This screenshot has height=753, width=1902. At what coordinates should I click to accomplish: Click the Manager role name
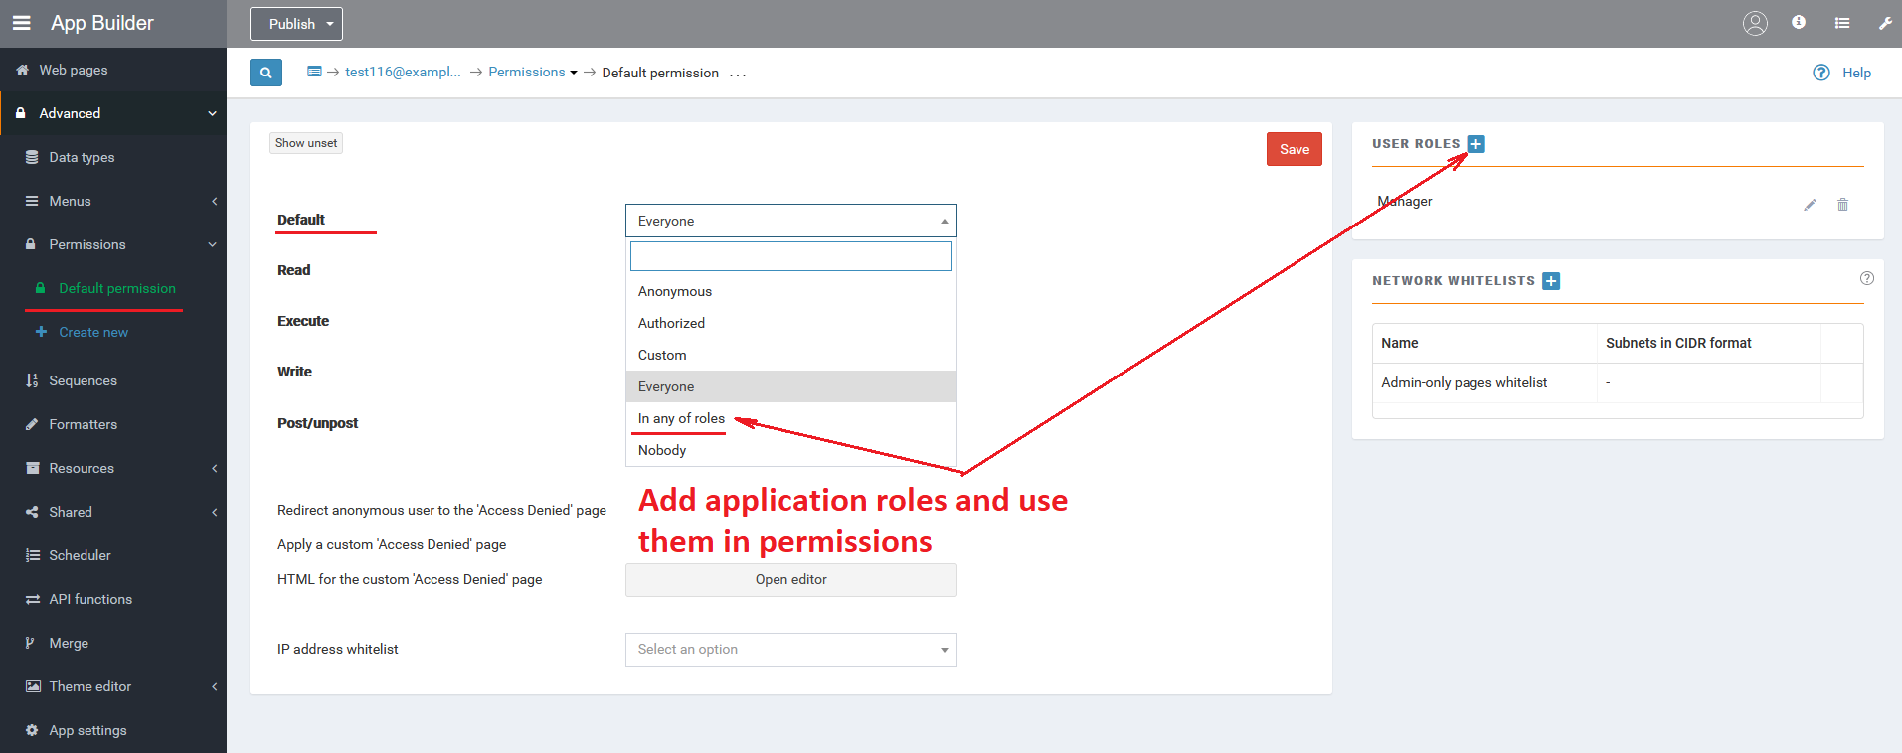pyautogui.click(x=1404, y=201)
